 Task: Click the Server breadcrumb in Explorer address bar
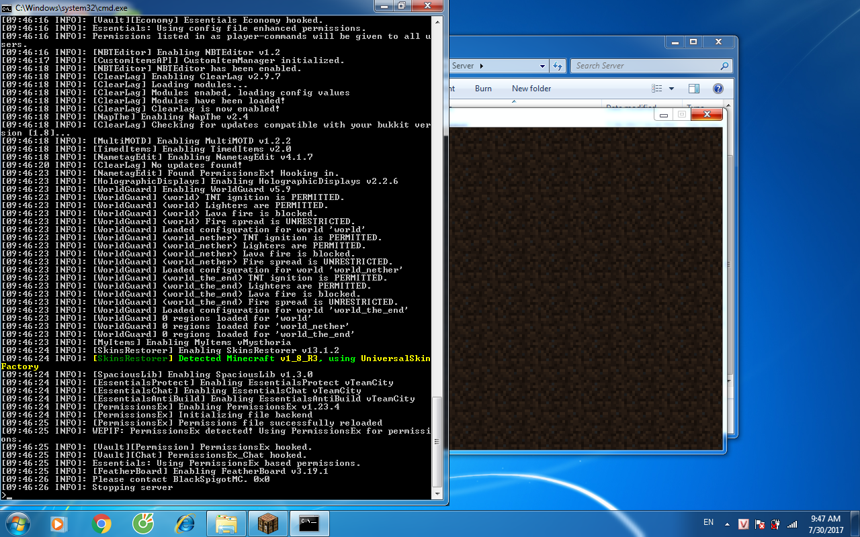pos(463,66)
